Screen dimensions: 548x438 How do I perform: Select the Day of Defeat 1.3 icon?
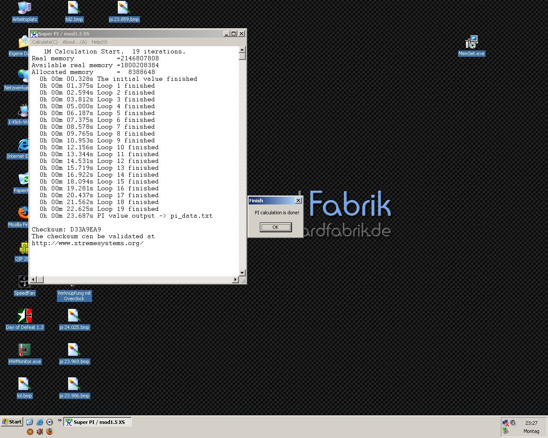pos(24,319)
